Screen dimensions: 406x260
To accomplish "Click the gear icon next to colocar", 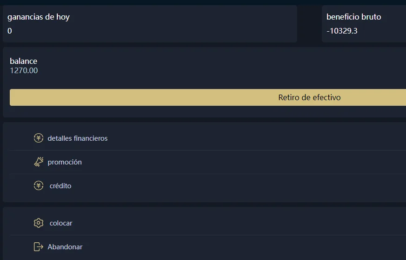I will click(x=39, y=223).
